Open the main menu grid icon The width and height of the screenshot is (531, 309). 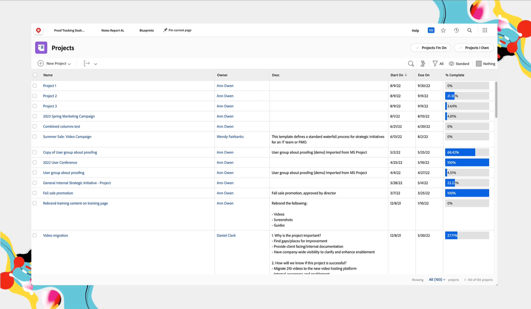pos(485,30)
